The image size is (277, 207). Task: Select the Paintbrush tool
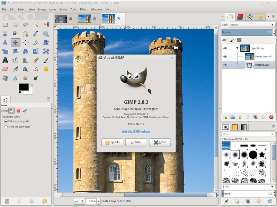(46, 60)
